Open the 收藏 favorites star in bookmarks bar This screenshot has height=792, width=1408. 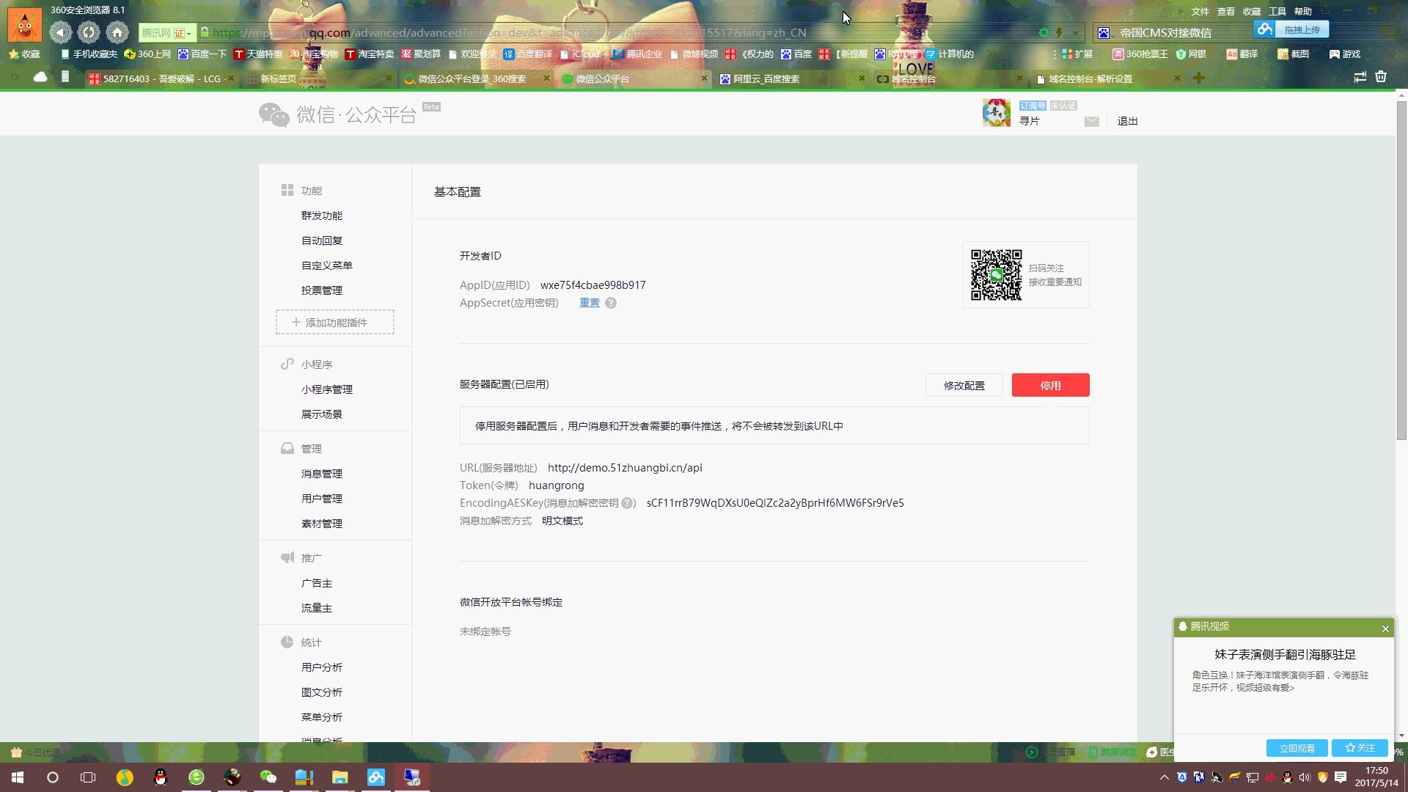tap(24, 54)
